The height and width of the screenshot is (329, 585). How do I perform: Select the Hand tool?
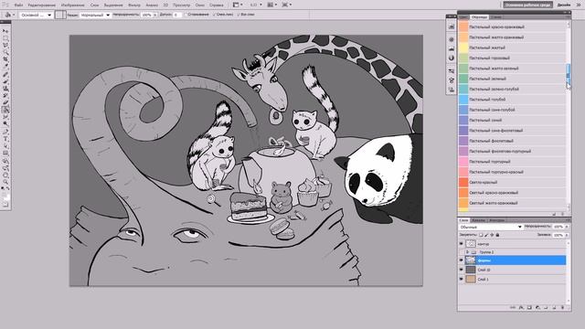tap(5, 174)
